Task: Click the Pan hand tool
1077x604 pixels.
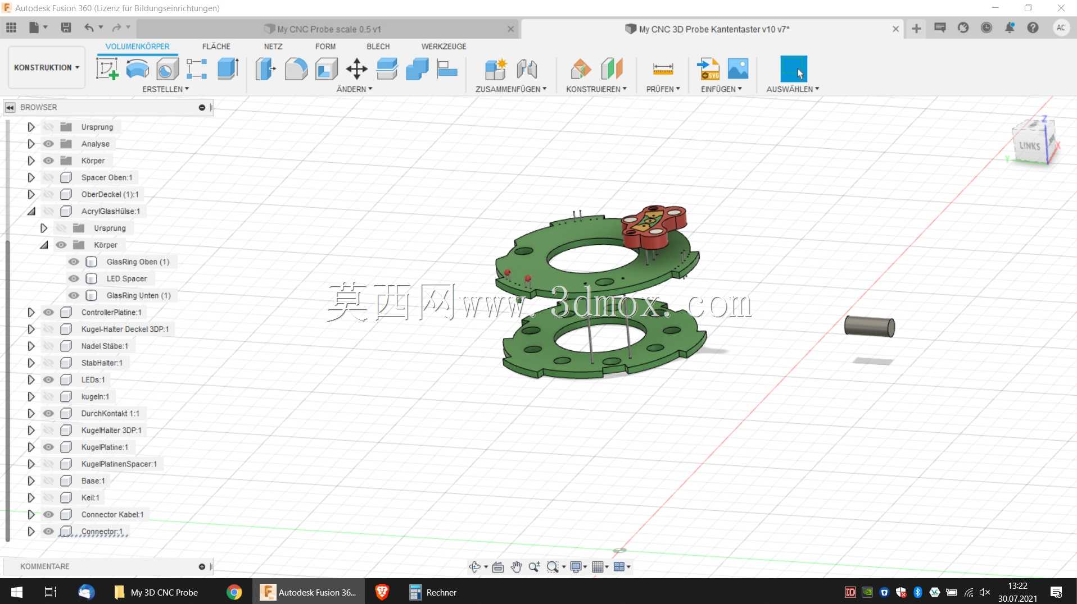Action: pyautogui.click(x=516, y=566)
